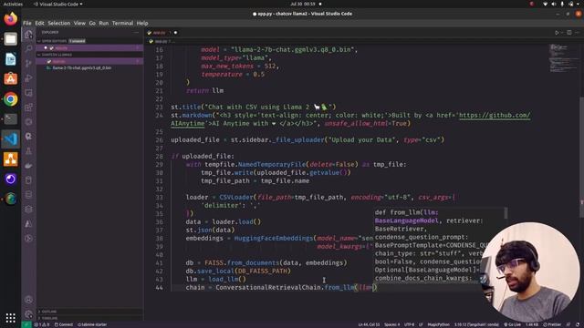Screen dimensions: 584x328
Task: Open Ubuntu Software from the dock
Action: click(x=10, y=79)
